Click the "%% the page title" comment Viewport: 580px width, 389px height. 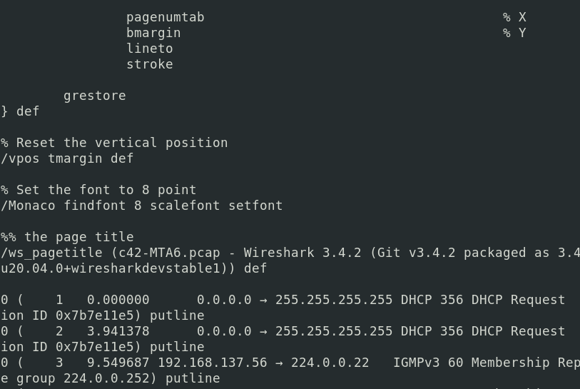[x=67, y=237]
